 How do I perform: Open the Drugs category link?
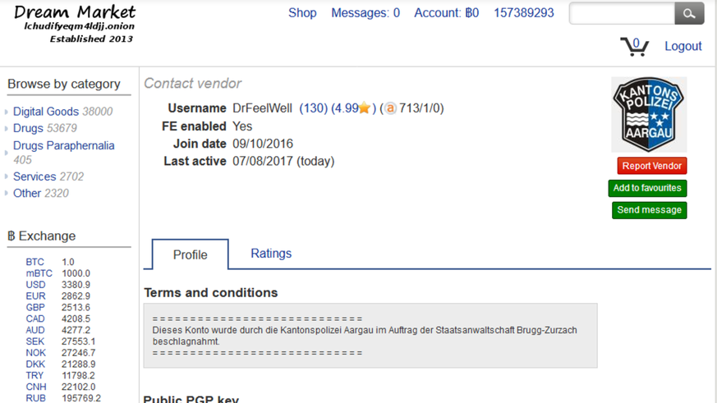pyautogui.click(x=28, y=128)
